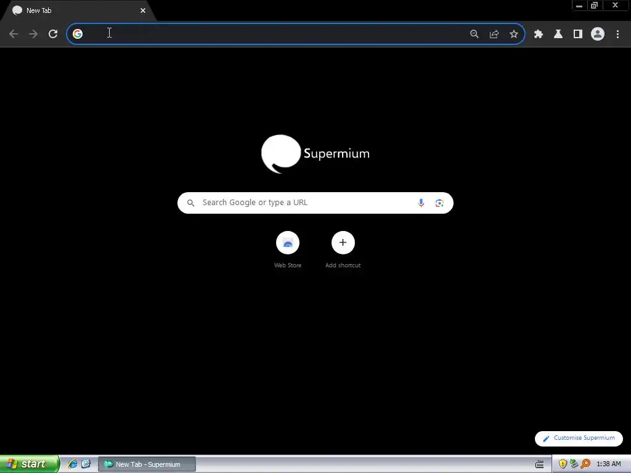Click the Forward navigation arrow
Viewport: 631px width, 473px height.
pyautogui.click(x=33, y=34)
